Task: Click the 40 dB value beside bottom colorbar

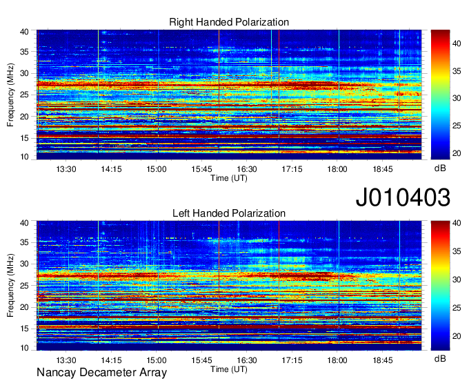Action: coord(457,223)
